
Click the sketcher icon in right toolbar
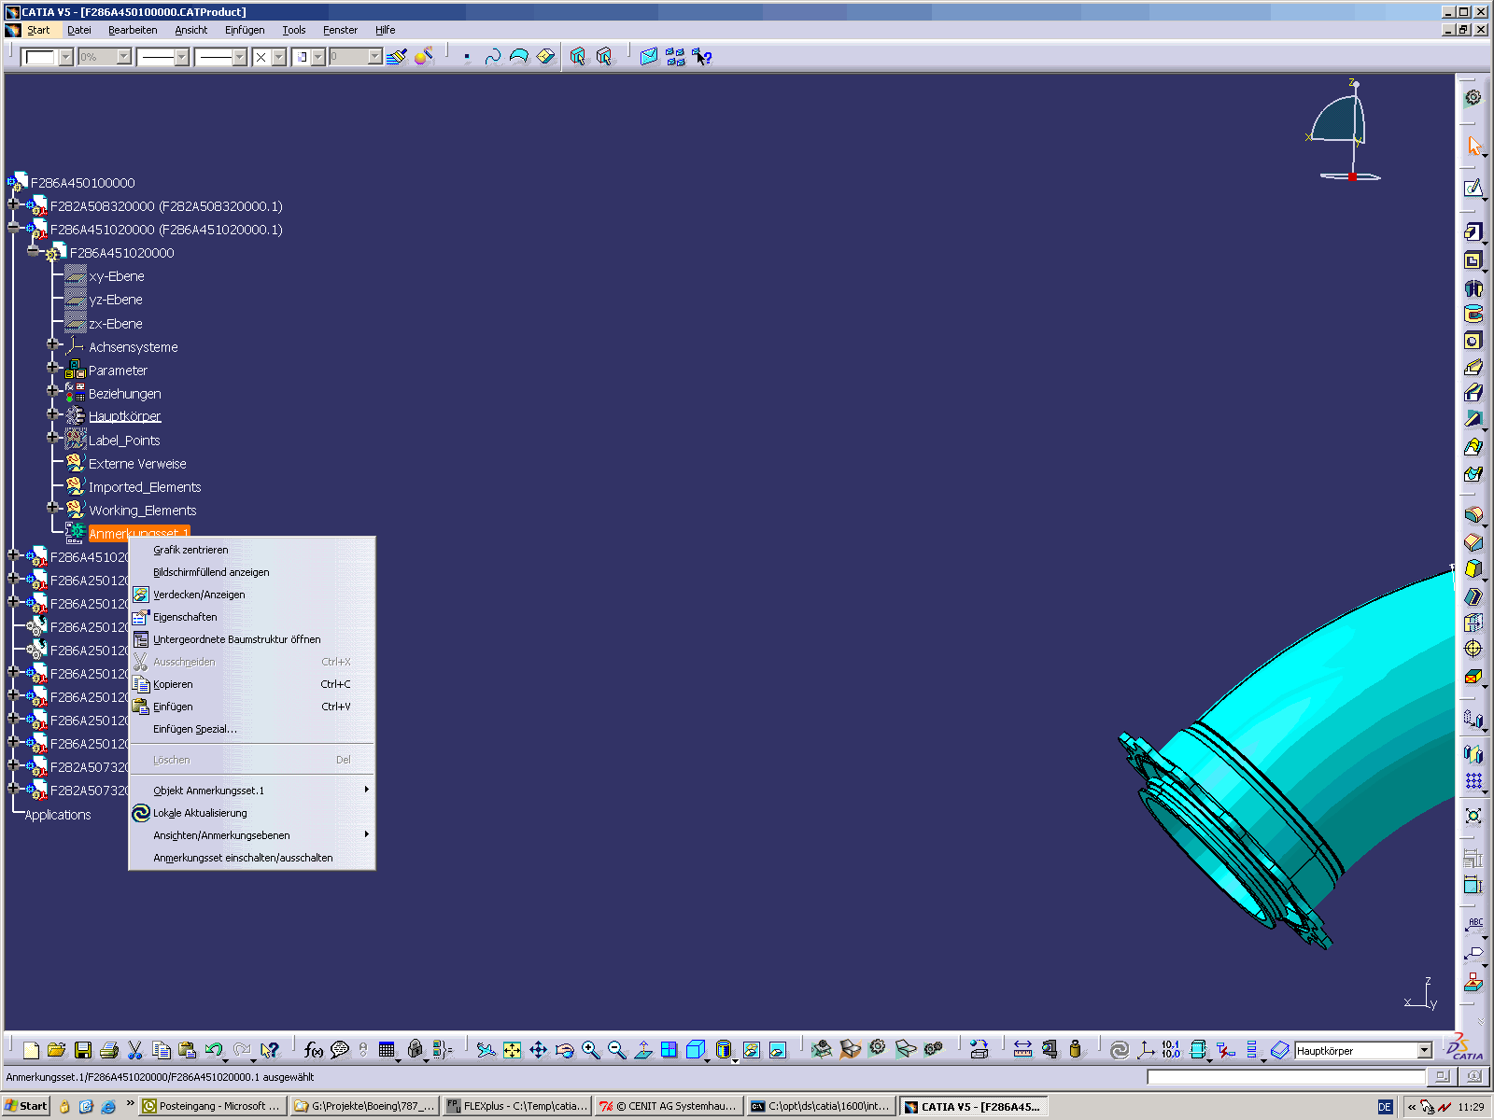pos(1473,189)
